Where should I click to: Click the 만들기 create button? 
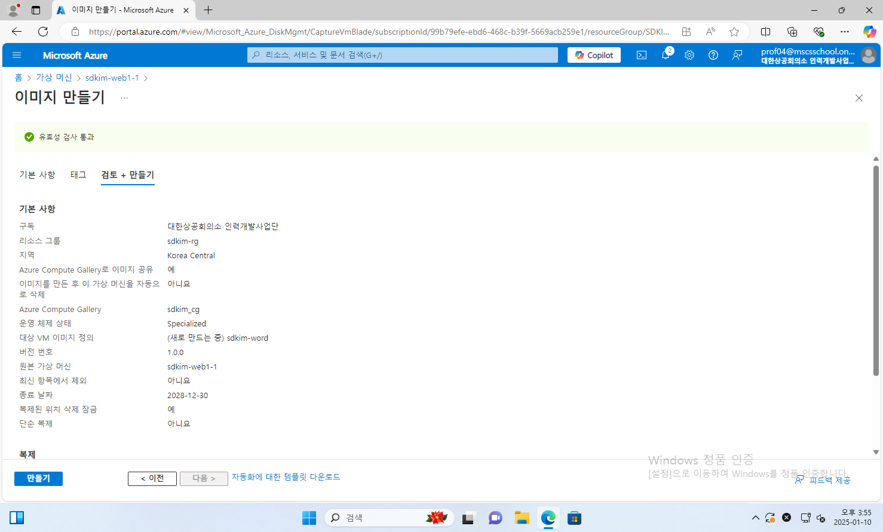pyautogui.click(x=38, y=478)
